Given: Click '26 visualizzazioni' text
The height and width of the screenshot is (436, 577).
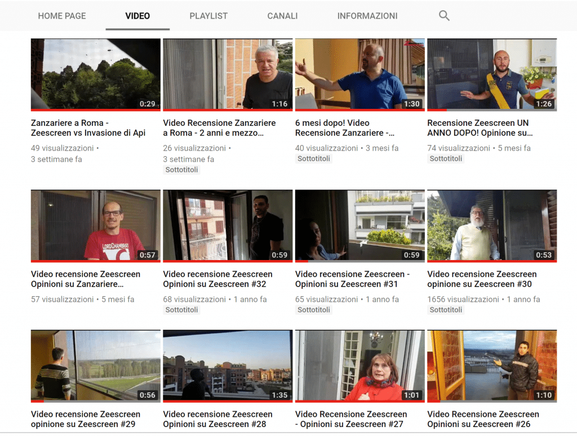Looking at the screenshot, I should [194, 148].
